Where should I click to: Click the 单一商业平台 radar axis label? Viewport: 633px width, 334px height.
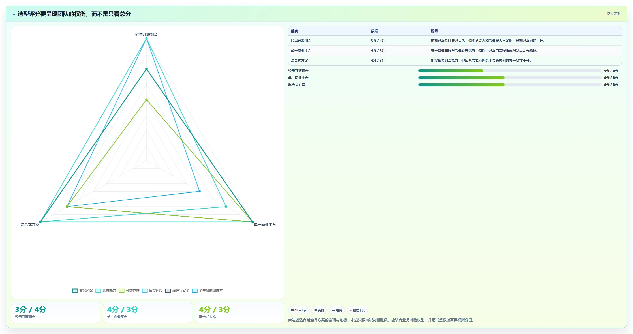tap(265, 224)
